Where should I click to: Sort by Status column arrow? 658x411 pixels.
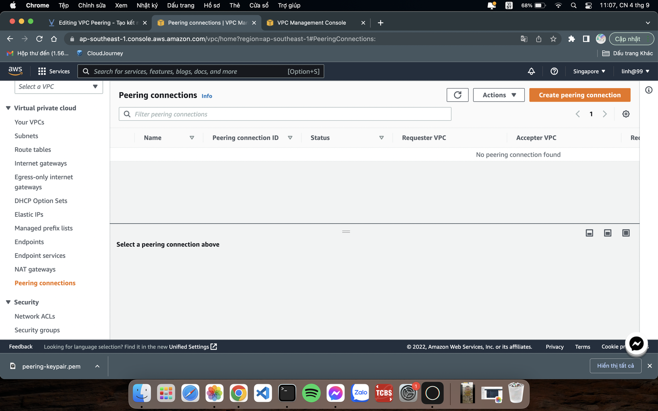click(x=381, y=138)
